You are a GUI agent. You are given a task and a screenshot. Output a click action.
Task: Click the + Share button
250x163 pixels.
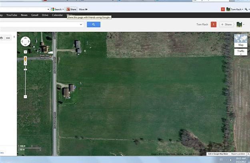point(226,24)
